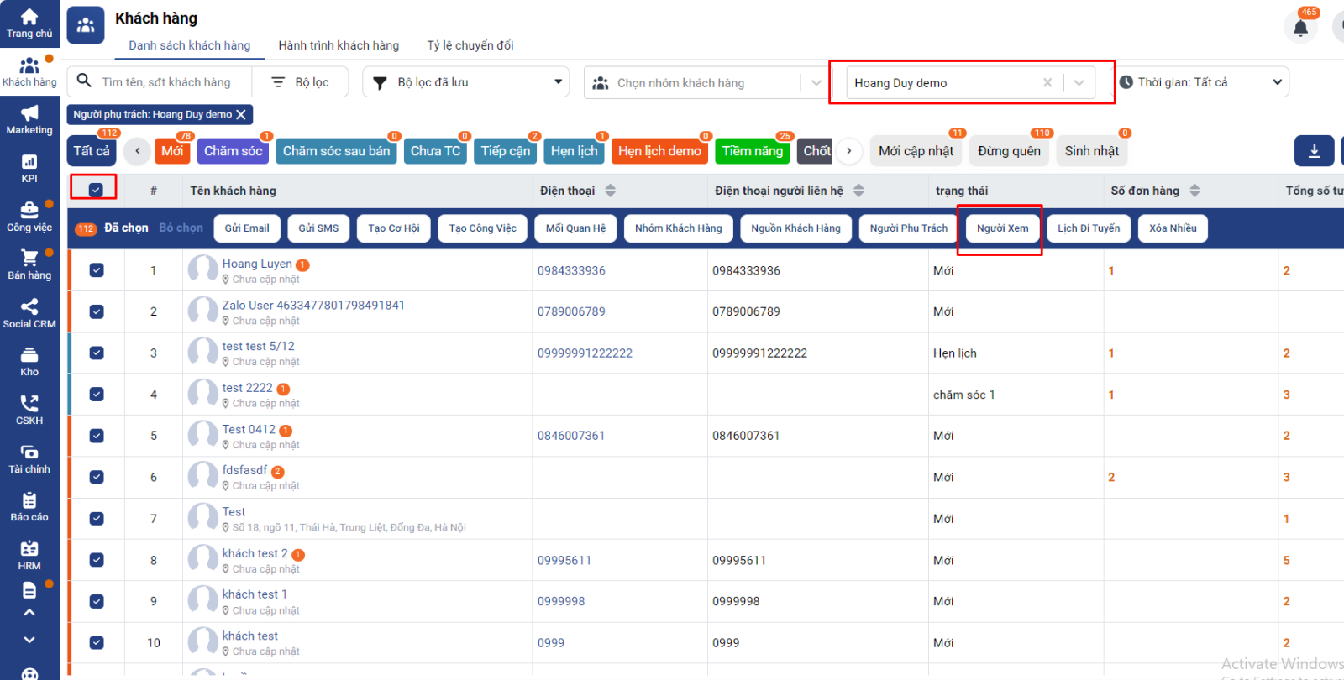1344x680 pixels.
Task: Click the Người Xem button
Action: pos(1002,228)
